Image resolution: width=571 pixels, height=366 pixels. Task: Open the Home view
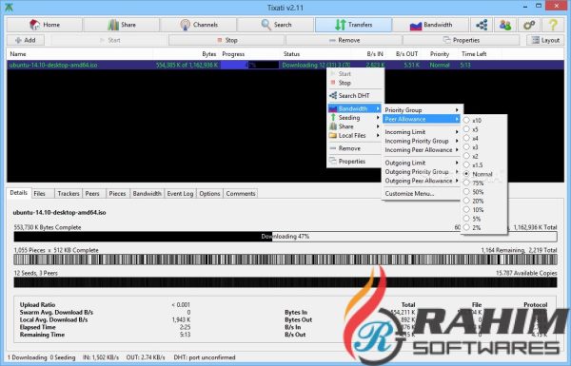tap(45, 25)
